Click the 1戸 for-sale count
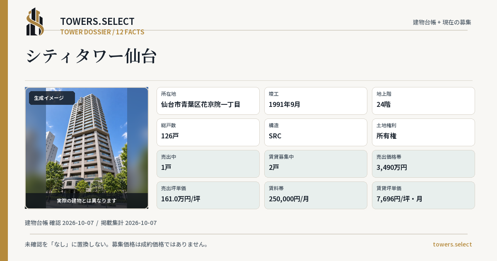The width and height of the screenshot is (497, 261). [x=166, y=167]
